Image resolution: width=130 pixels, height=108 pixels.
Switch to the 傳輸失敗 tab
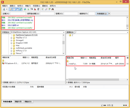18,102
